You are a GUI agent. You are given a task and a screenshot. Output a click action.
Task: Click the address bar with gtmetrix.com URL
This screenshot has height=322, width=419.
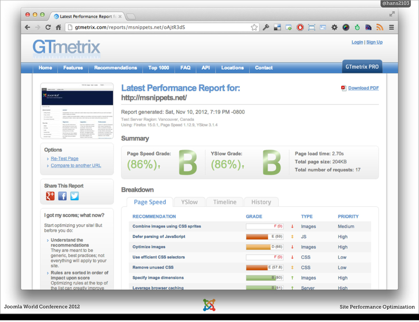pyautogui.click(x=162, y=27)
